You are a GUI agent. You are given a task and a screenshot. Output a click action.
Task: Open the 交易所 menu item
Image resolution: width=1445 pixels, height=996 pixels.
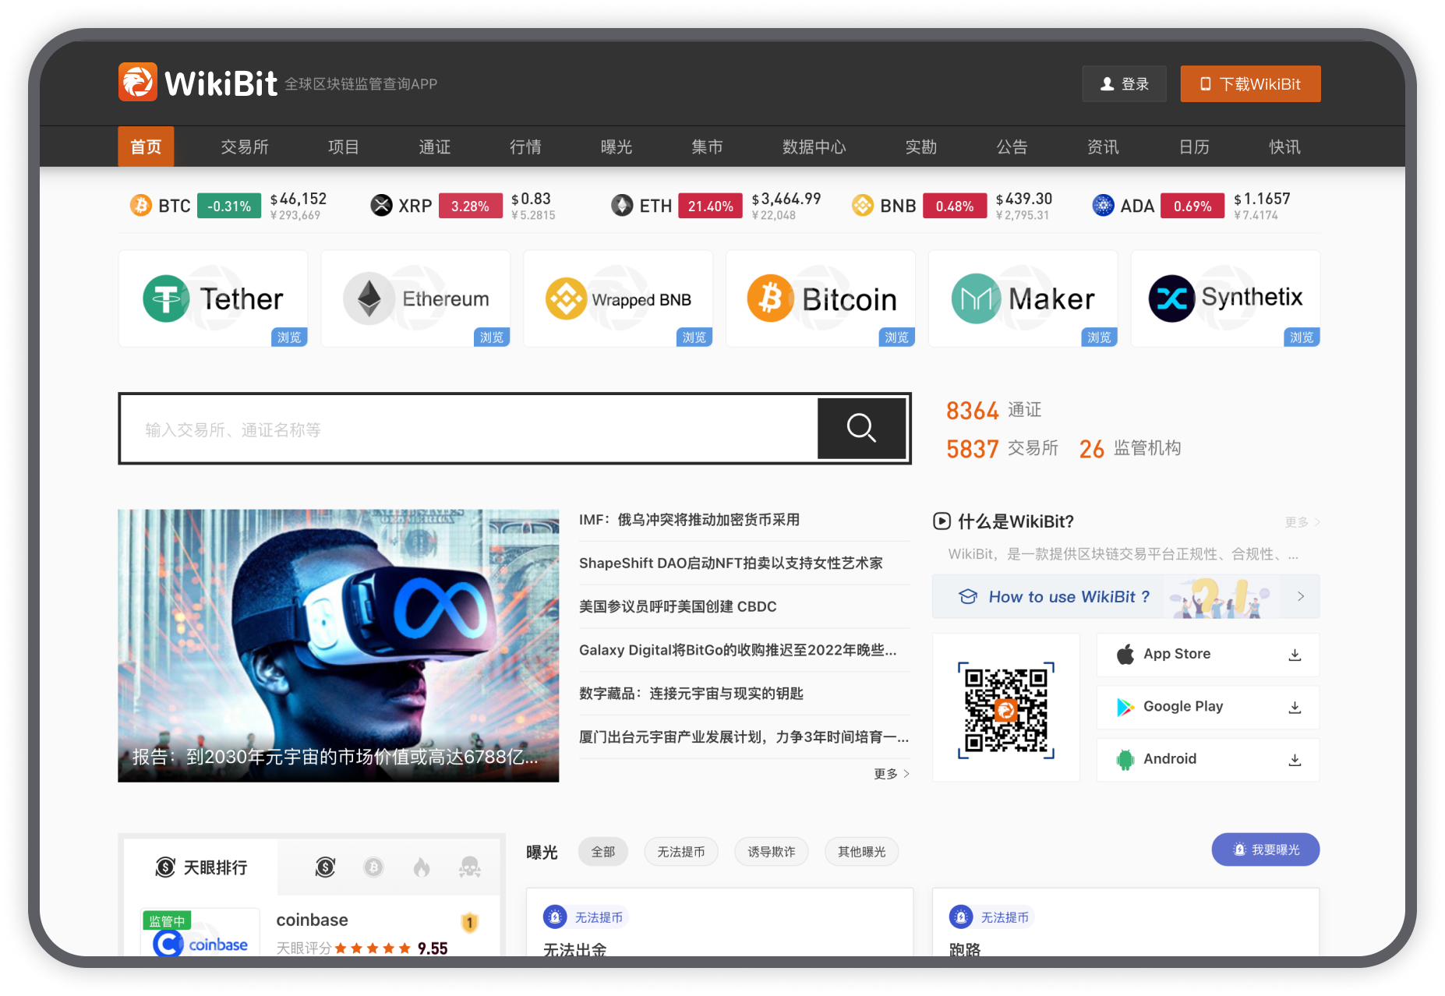click(x=244, y=147)
